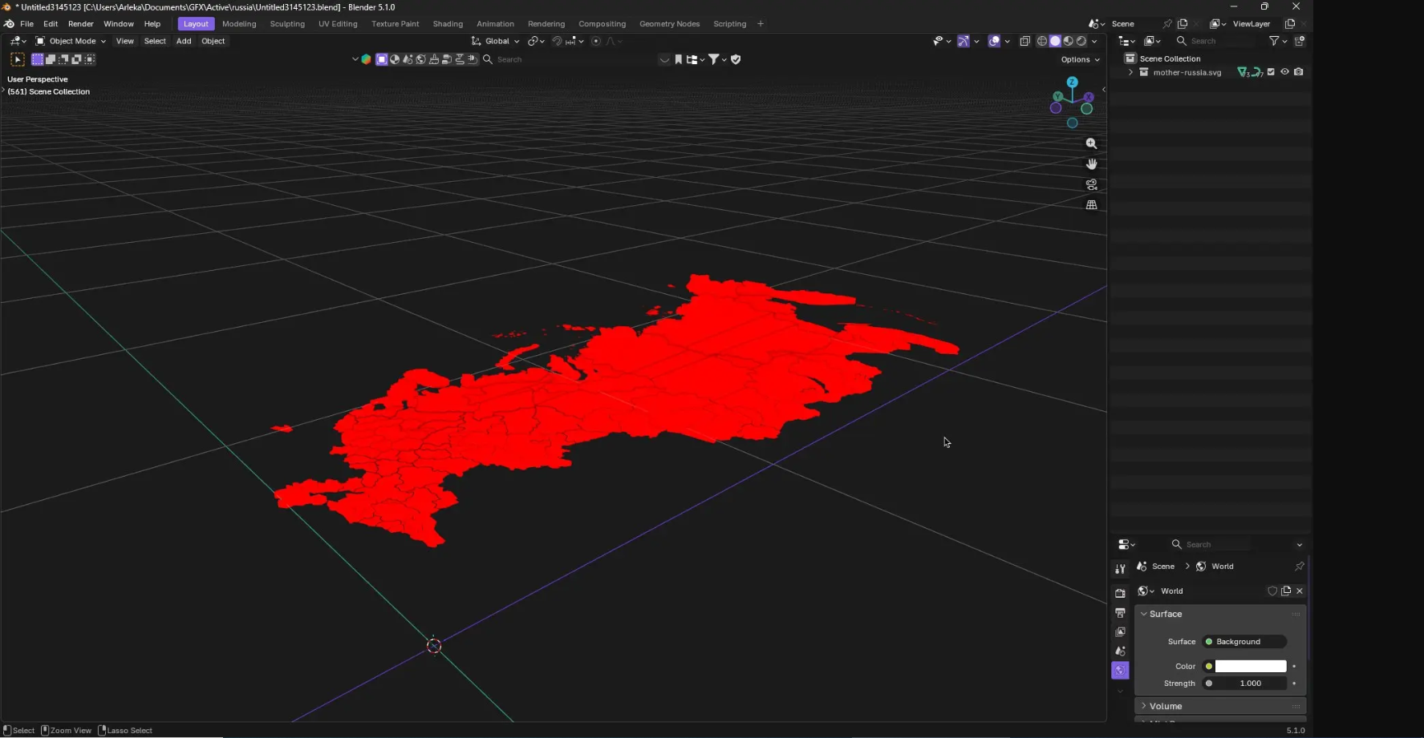Uncheck mother-russia.svg exclude-from-view-layer checkbox
Viewport: 1424px width, 738px height.
1271,72
